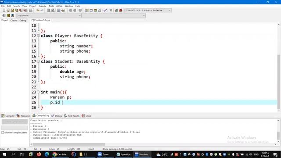Click the Rebuild All toolbar icon
This screenshot has width=281, height=158.
pos(100,11)
